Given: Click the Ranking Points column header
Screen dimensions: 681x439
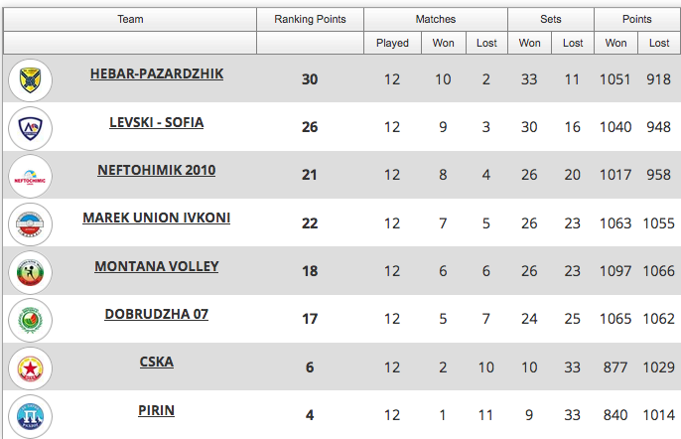Looking at the screenshot, I should point(310,19).
